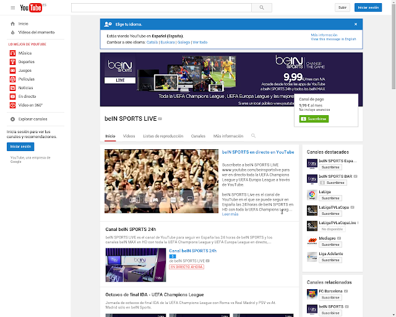
Task: Click View this message in English
Action: [334, 39]
